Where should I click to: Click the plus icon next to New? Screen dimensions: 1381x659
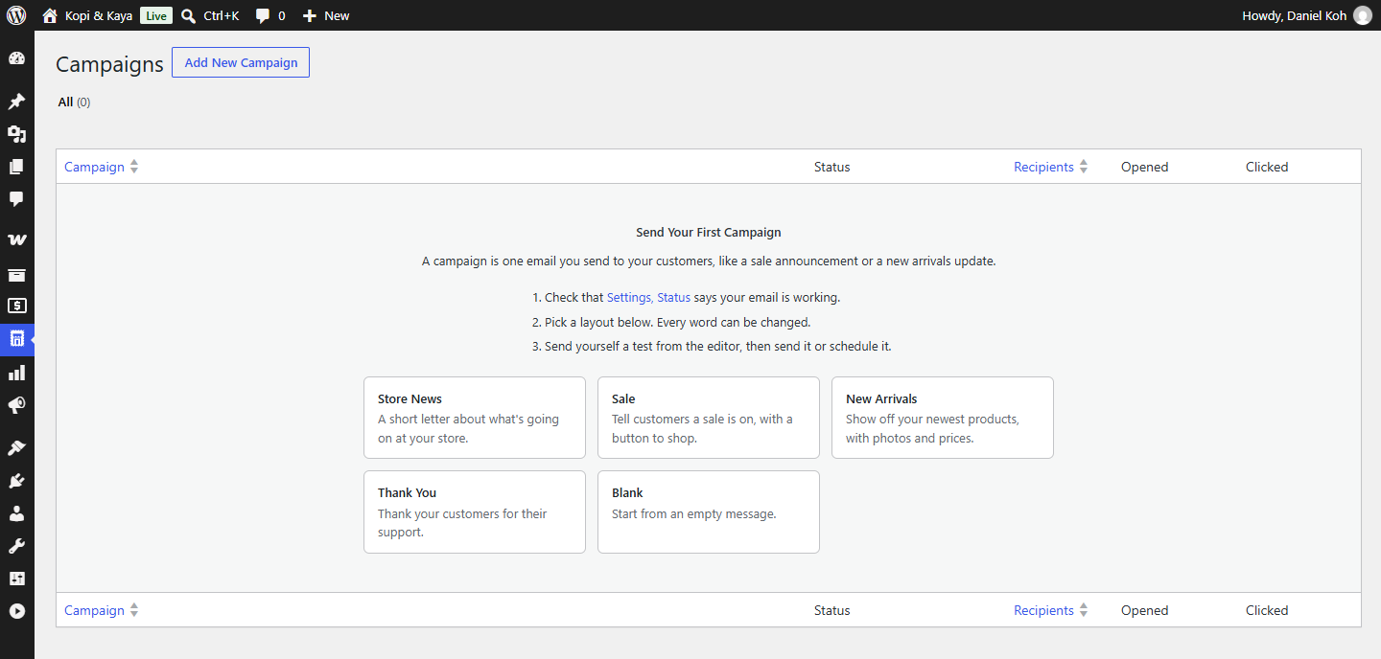click(309, 15)
